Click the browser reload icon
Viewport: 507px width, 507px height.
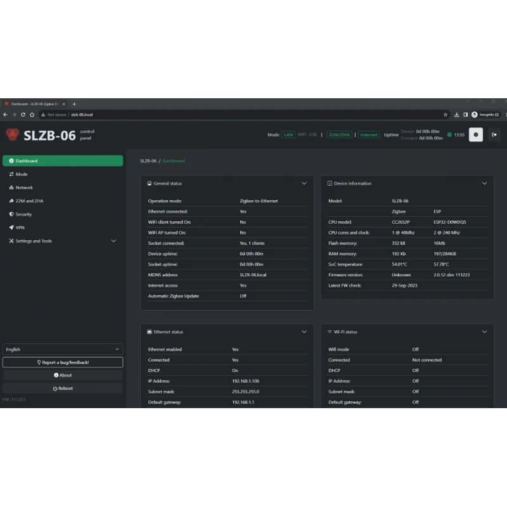[23, 115]
